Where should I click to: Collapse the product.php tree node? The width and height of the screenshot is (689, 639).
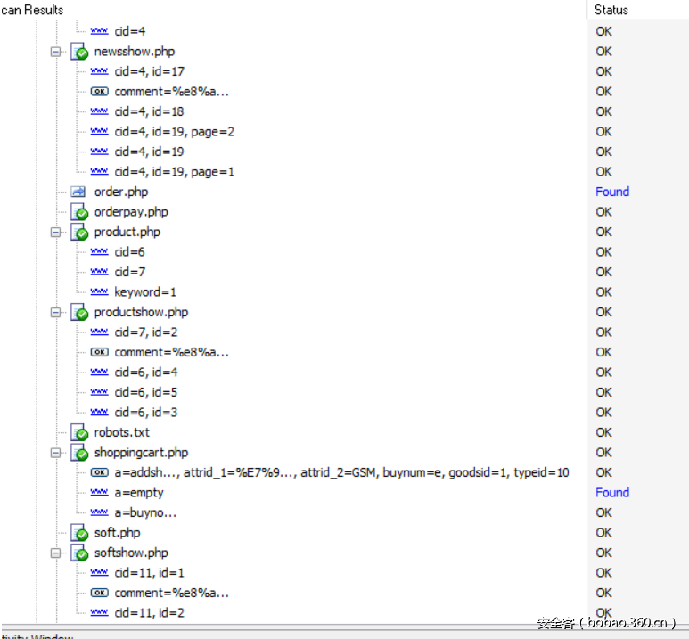pos(56,233)
